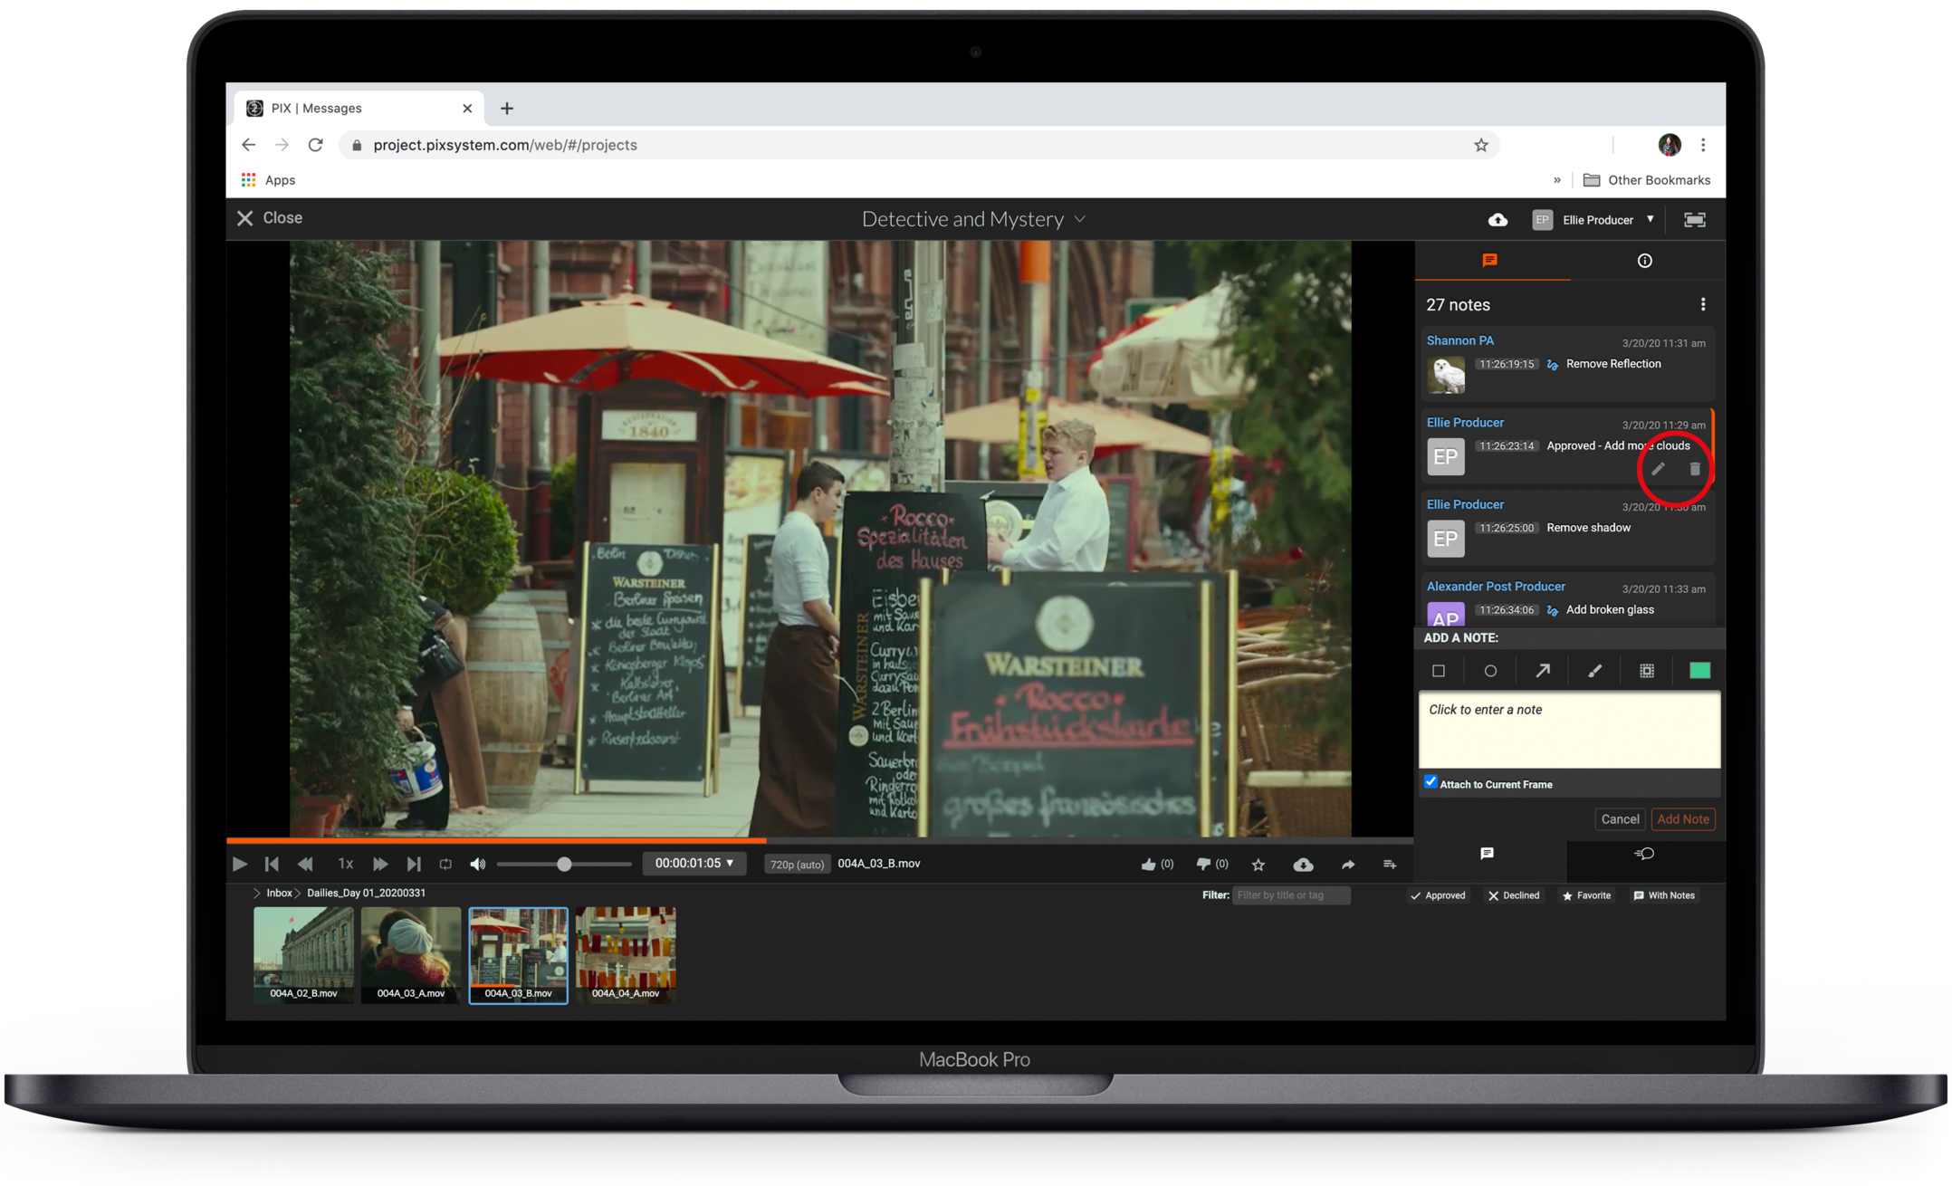Uncheck Attach to Current Frame
Screen dimensions: 1952x1186
1431,782
